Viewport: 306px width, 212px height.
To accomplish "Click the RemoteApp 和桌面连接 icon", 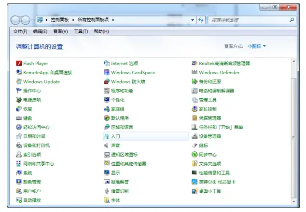I will click(19, 72).
